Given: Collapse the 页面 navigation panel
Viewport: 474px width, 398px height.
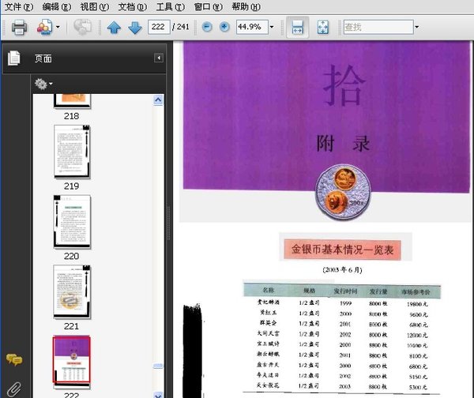Looking at the screenshot, I should 158,58.
